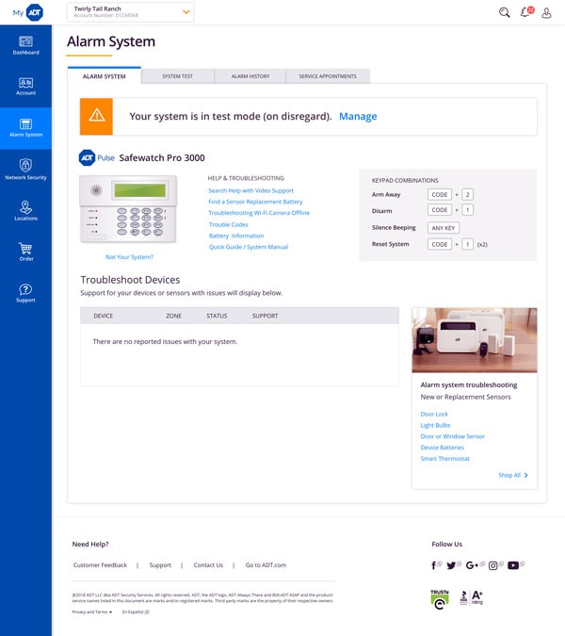Image resolution: width=565 pixels, height=636 pixels.
Task: Click the En Español link
Action: click(x=136, y=612)
